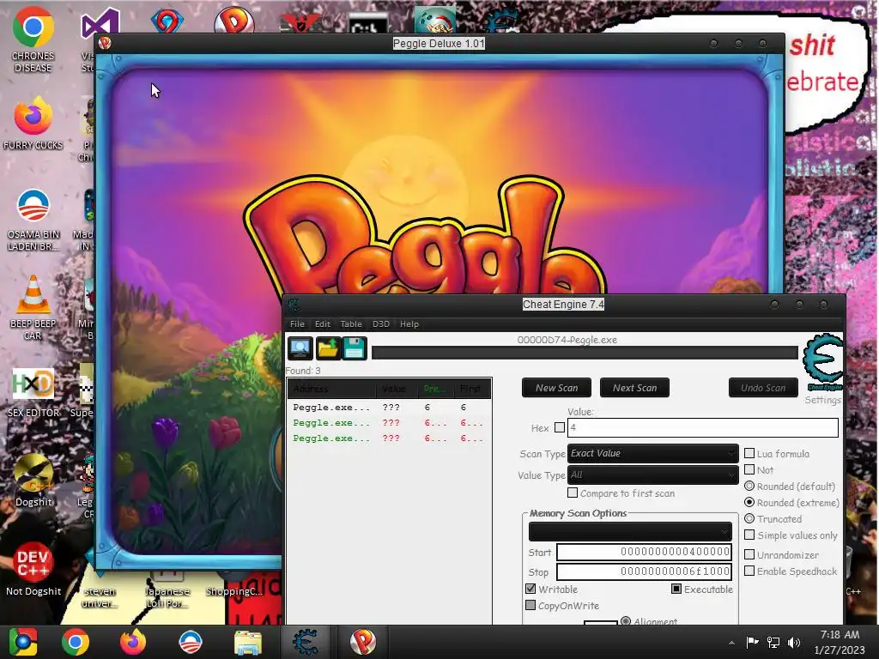Toggle the Hex checkbox
Screen dimensions: 879x659
[560, 427]
